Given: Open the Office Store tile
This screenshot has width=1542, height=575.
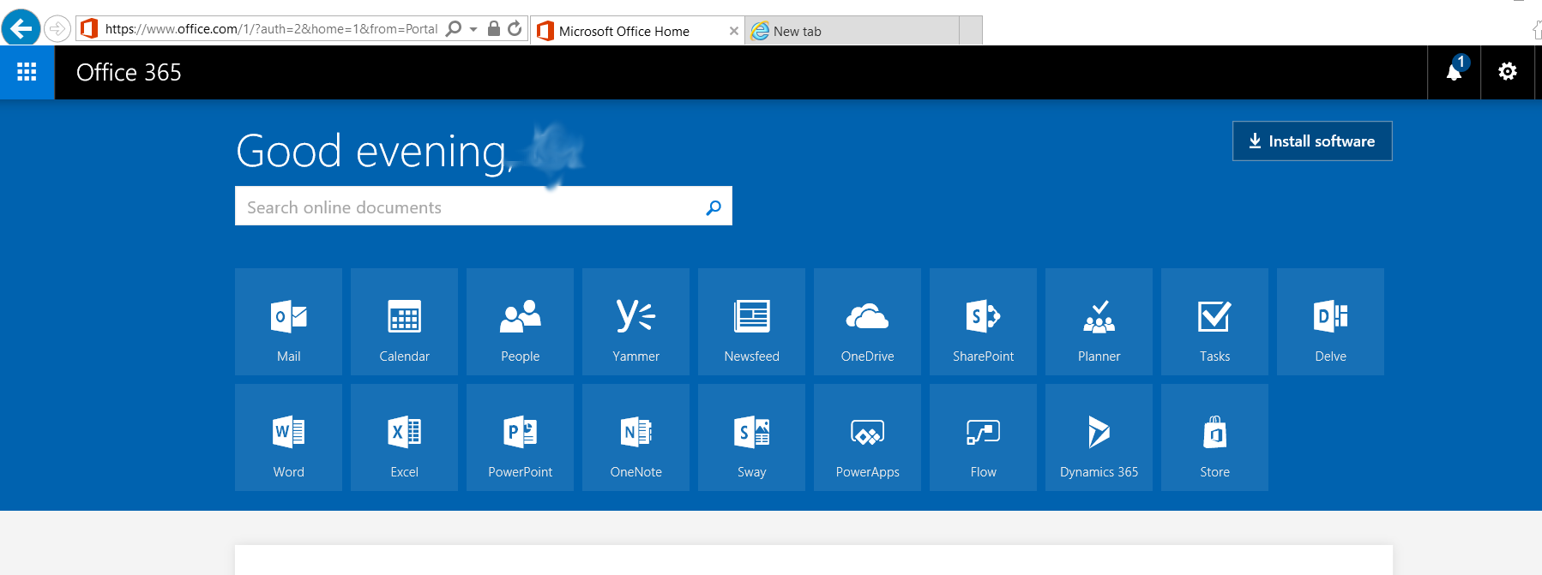Looking at the screenshot, I should coord(1214,438).
